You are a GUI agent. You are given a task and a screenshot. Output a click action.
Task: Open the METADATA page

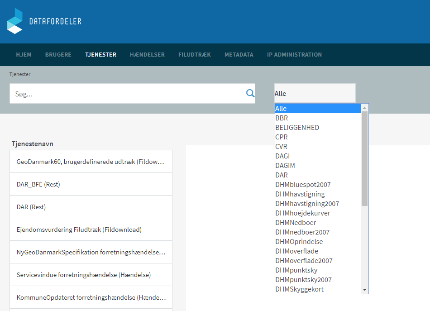click(239, 55)
